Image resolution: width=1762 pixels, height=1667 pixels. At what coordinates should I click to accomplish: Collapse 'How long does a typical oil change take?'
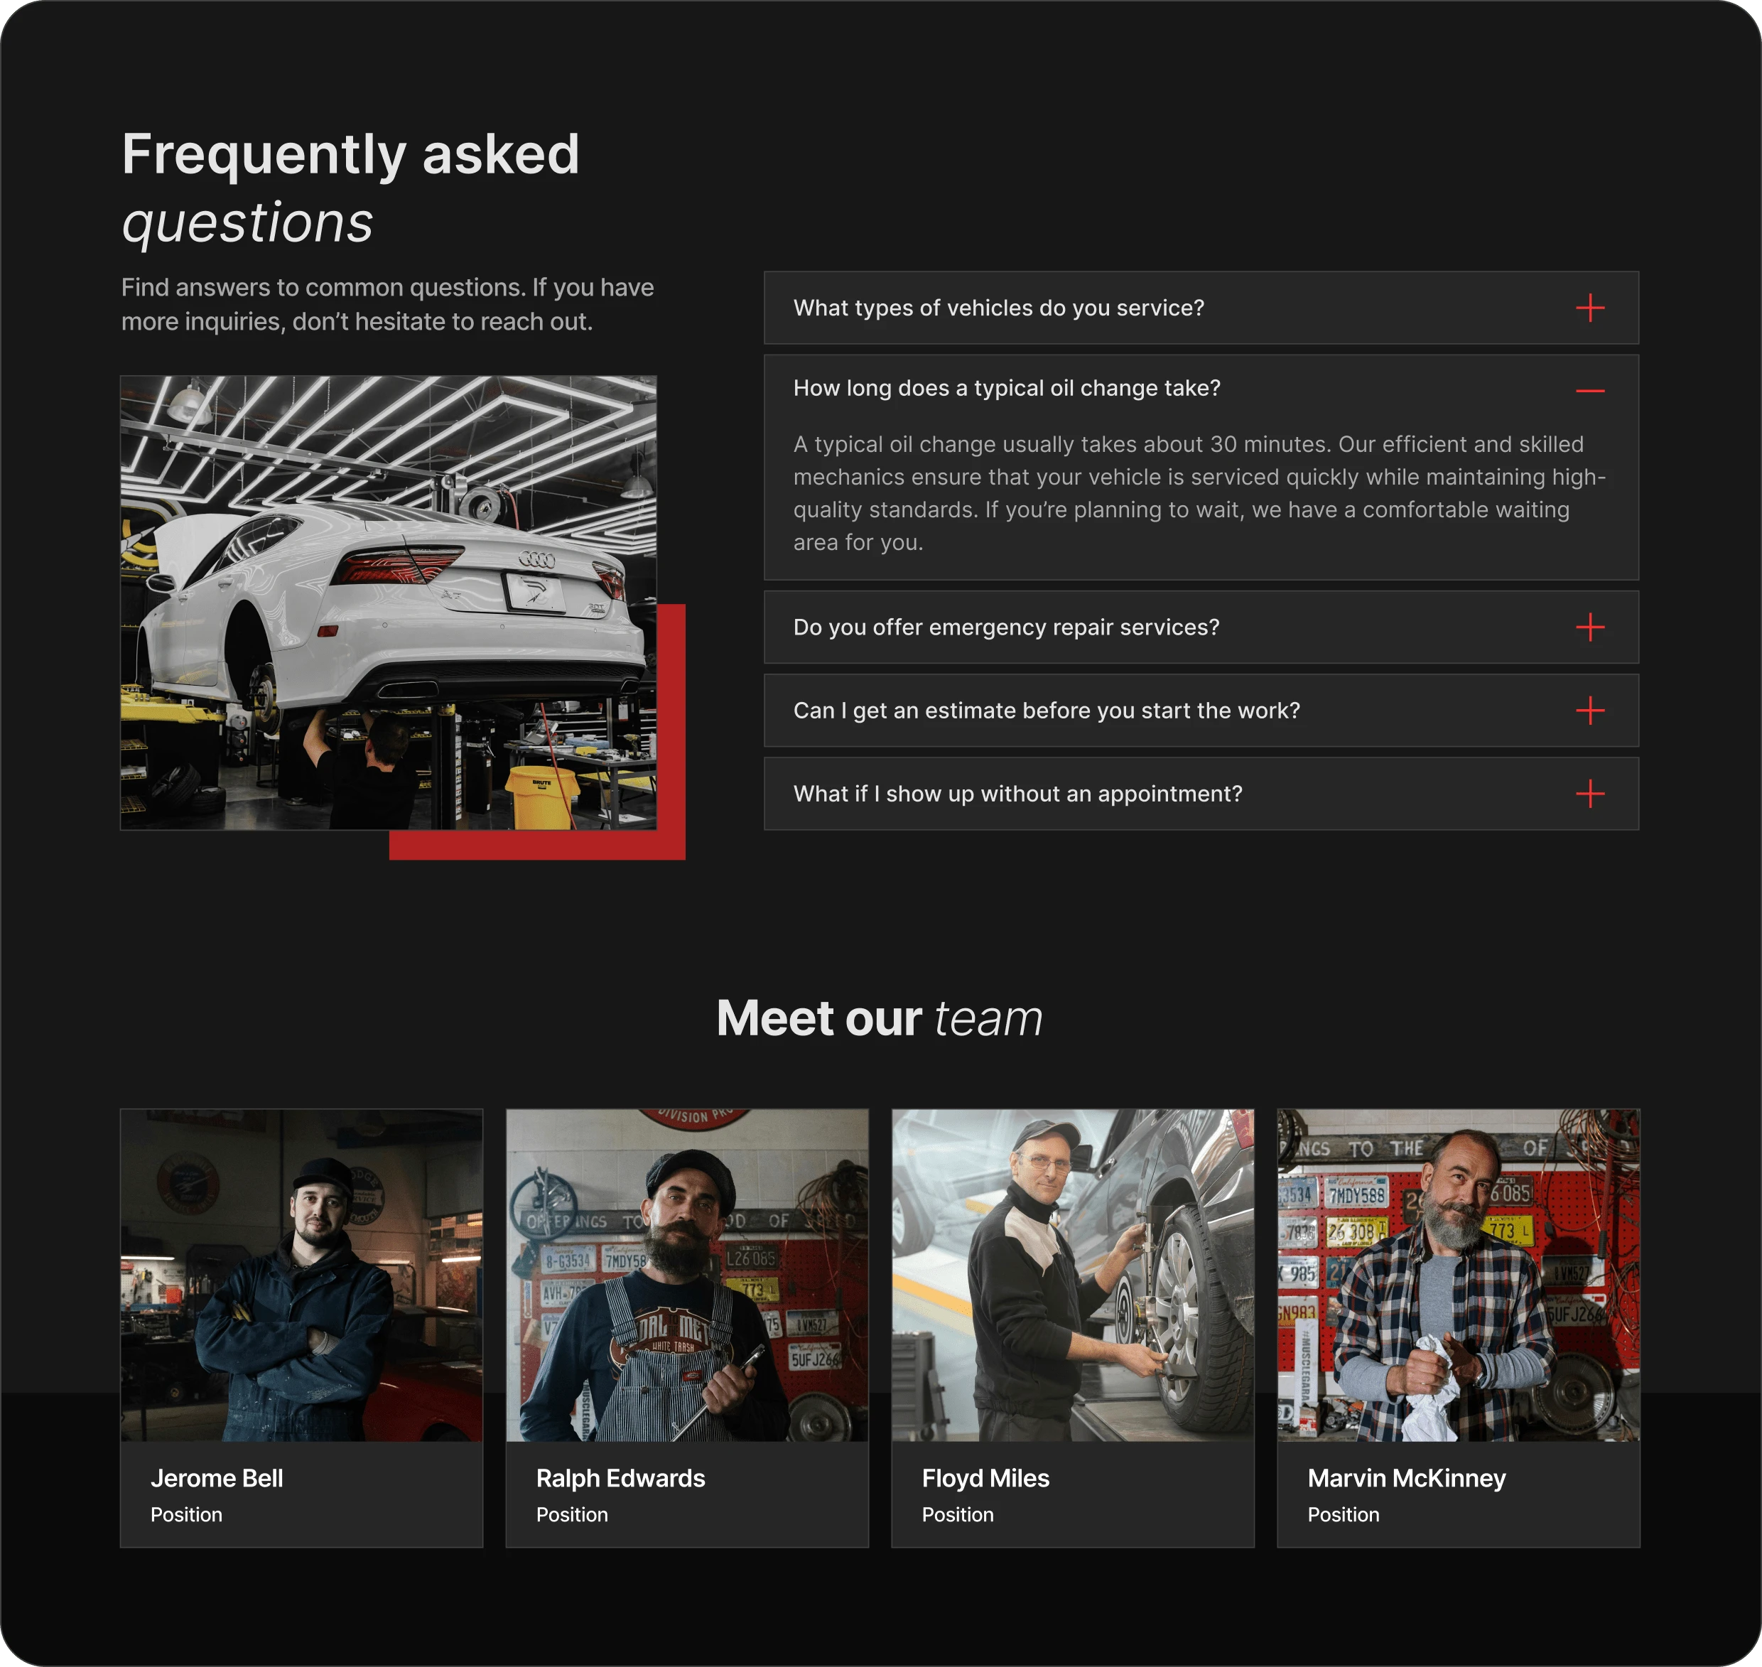(1591, 389)
